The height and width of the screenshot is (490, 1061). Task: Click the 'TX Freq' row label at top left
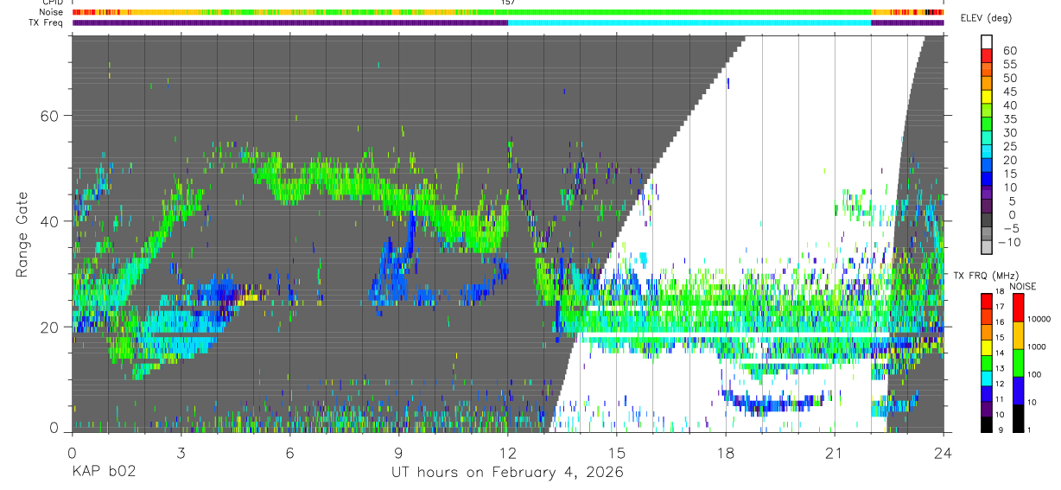(48, 22)
